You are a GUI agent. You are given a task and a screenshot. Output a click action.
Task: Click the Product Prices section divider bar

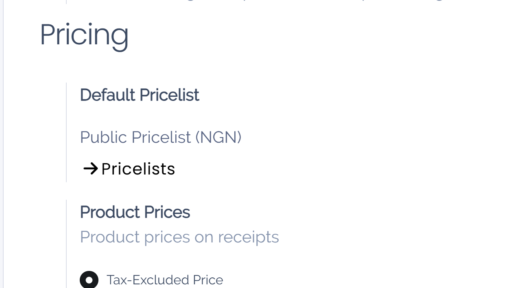[x=66, y=244]
